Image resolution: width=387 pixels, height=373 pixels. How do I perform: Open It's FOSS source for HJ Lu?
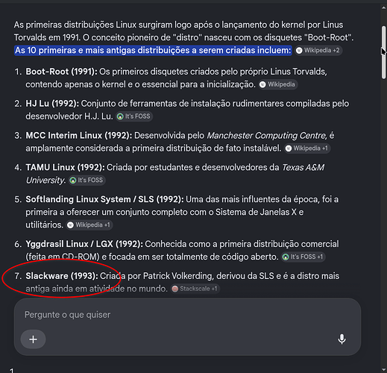(x=134, y=116)
